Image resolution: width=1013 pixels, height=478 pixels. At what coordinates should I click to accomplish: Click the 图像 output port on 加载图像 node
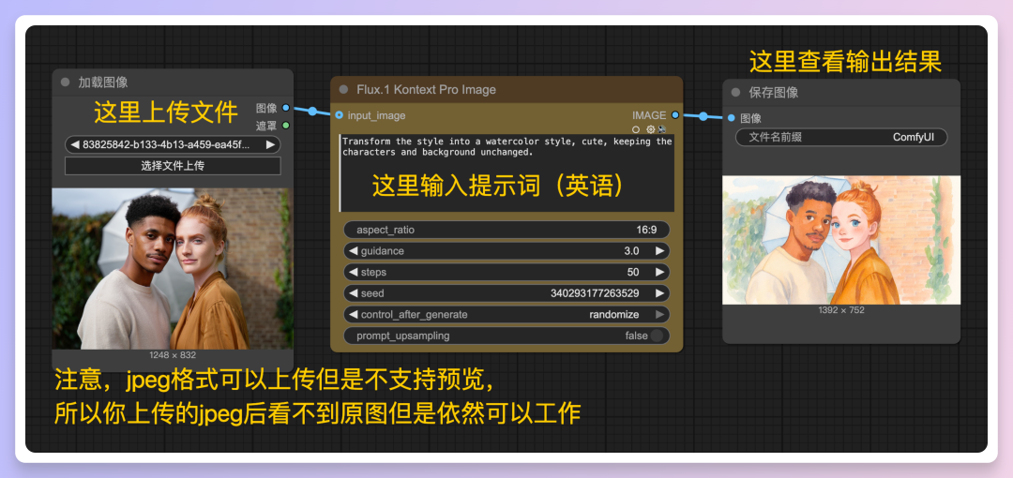coord(286,108)
